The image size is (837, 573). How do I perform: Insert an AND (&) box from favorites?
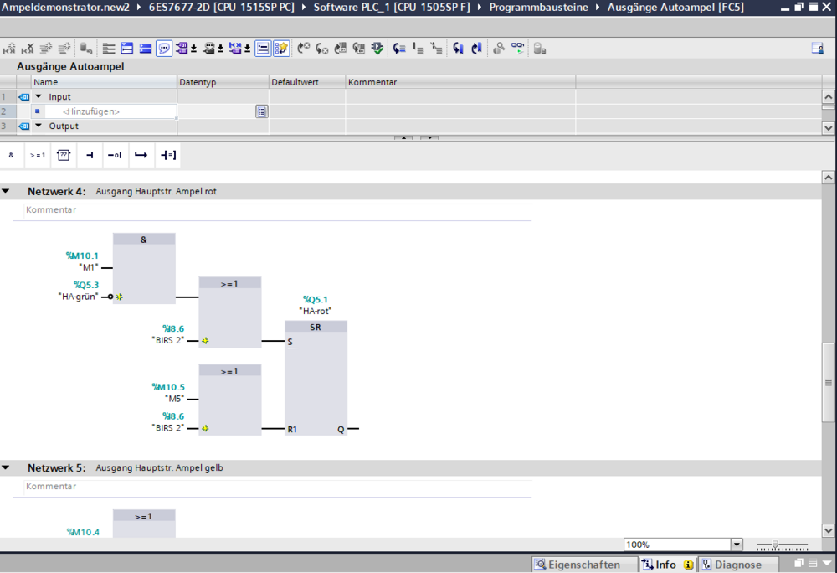tap(11, 155)
